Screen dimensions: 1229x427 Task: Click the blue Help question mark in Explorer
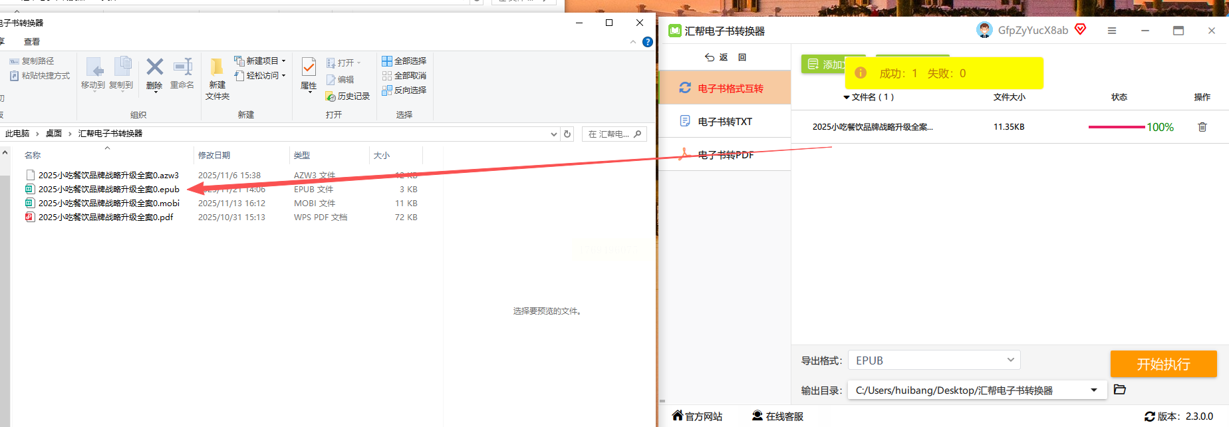[x=648, y=42]
